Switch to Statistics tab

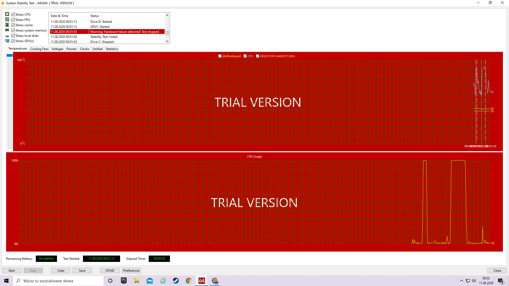pos(112,49)
